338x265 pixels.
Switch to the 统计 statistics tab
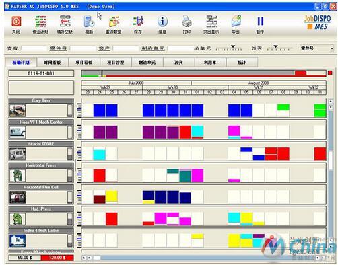pyautogui.click(x=242, y=62)
